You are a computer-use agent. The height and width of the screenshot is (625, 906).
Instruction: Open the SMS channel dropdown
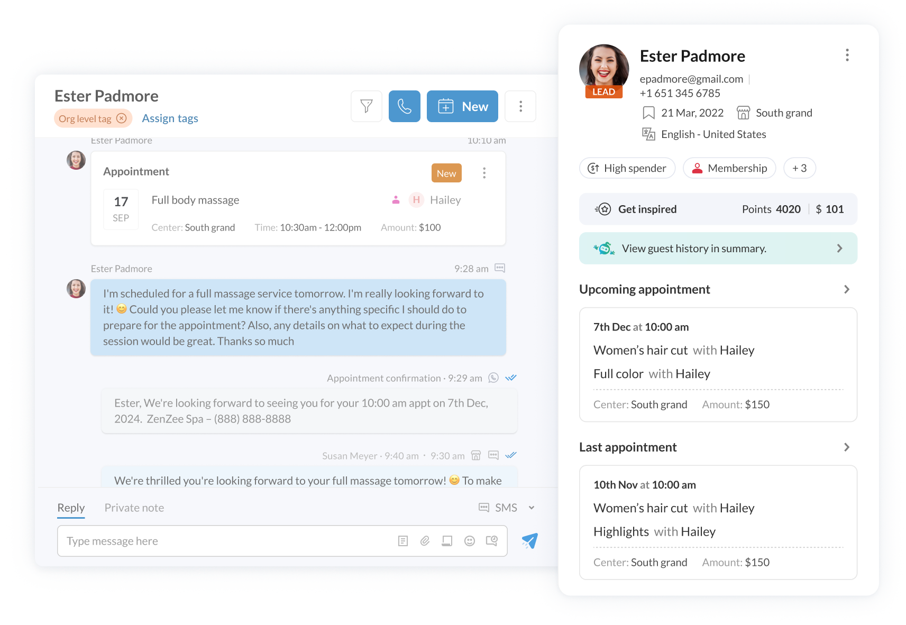[x=531, y=508]
